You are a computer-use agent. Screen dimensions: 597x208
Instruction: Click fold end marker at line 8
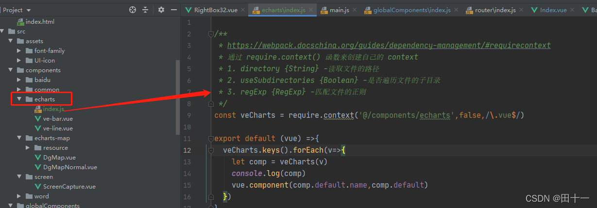tap(210, 104)
